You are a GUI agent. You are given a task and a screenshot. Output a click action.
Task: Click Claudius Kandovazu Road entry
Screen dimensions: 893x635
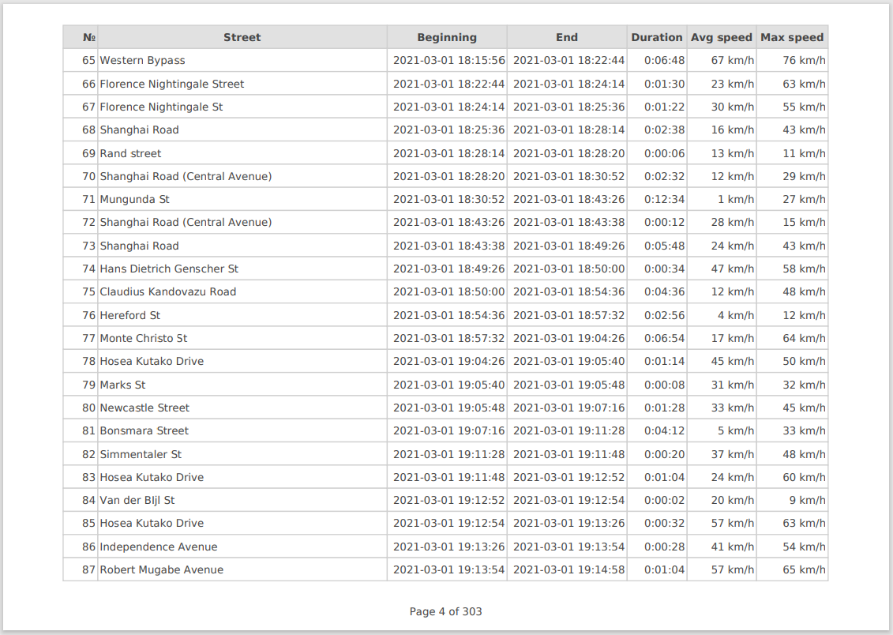pos(168,292)
